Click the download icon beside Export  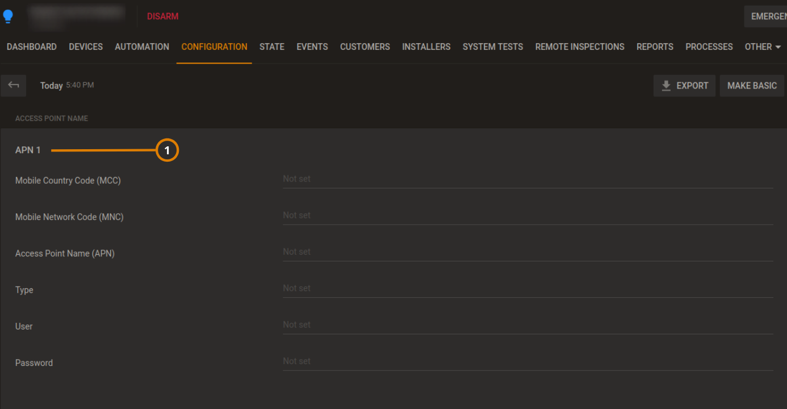pyautogui.click(x=665, y=85)
